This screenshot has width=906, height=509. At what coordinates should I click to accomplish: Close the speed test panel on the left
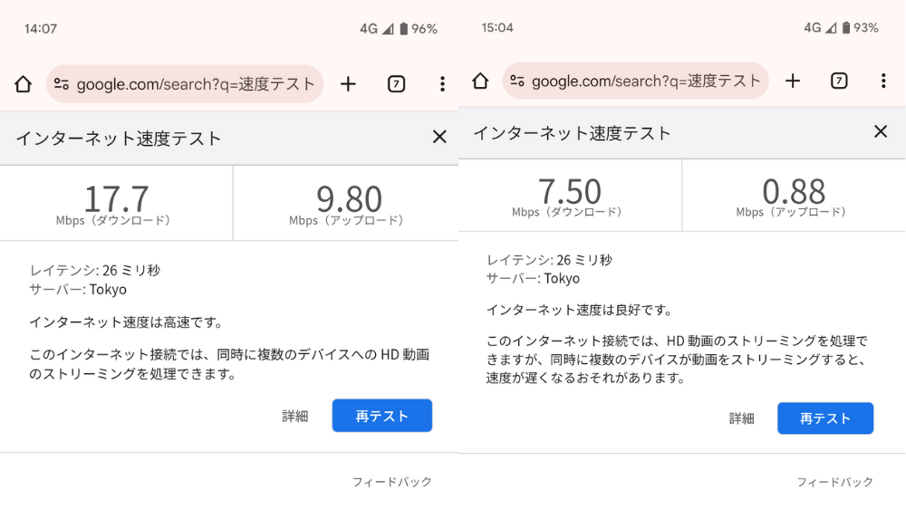click(x=439, y=137)
